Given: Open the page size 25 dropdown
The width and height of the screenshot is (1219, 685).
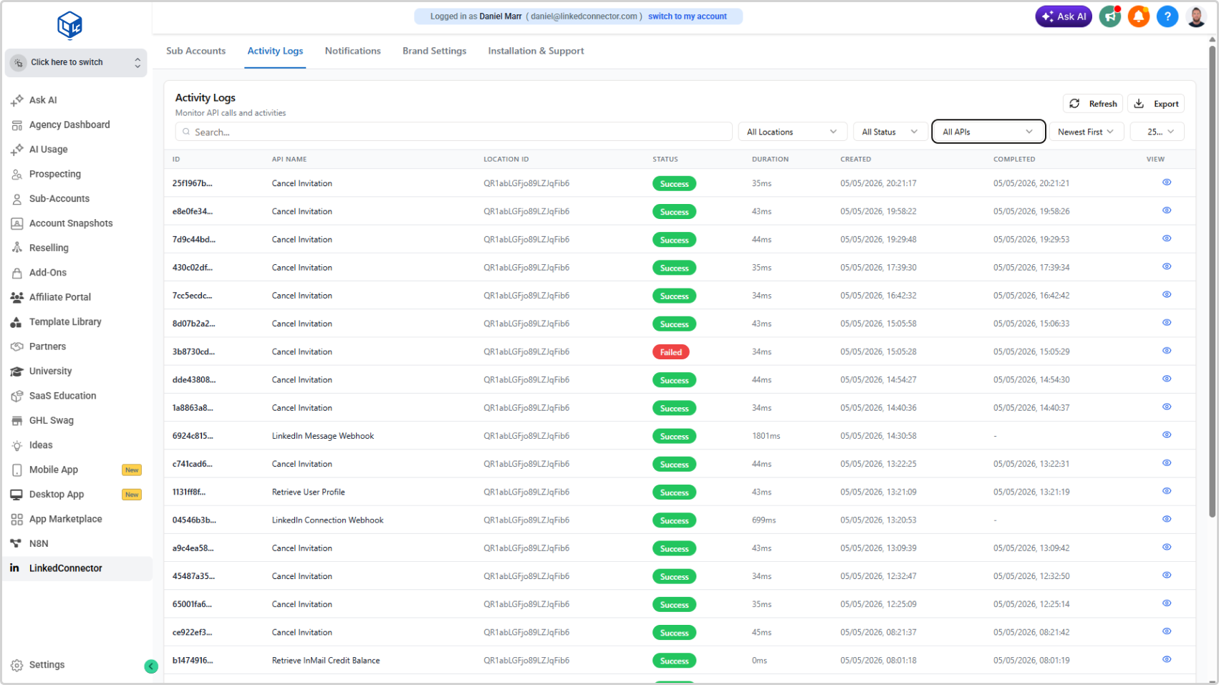Looking at the screenshot, I should [1157, 132].
